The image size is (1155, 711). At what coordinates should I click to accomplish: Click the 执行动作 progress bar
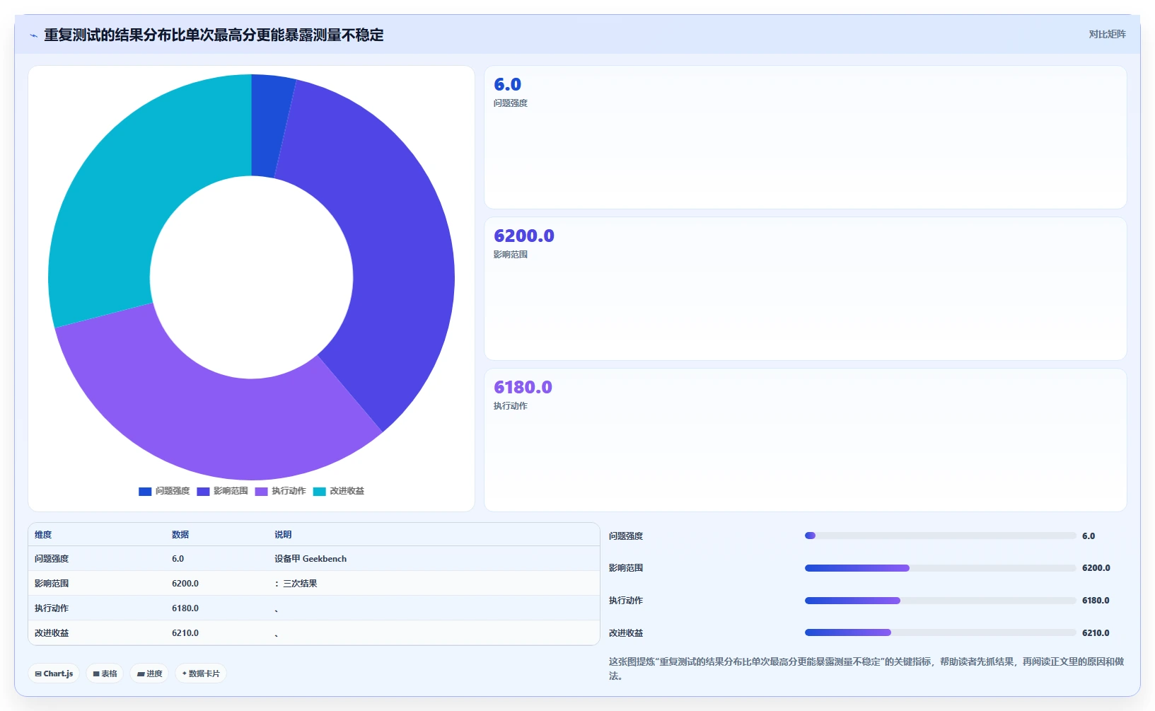pyautogui.click(x=940, y=601)
